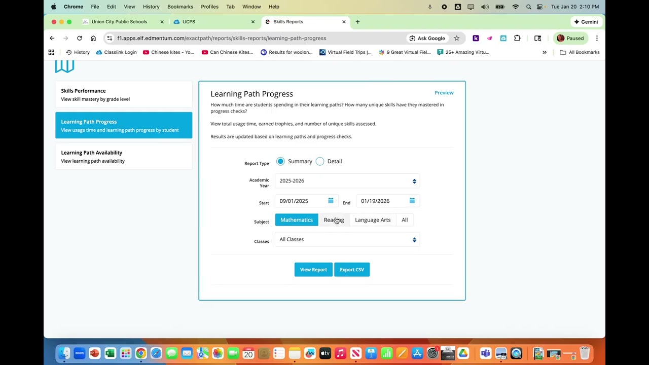Click the End date calendar icon
Image resolution: width=649 pixels, height=365 pixels.
(412, 201)
